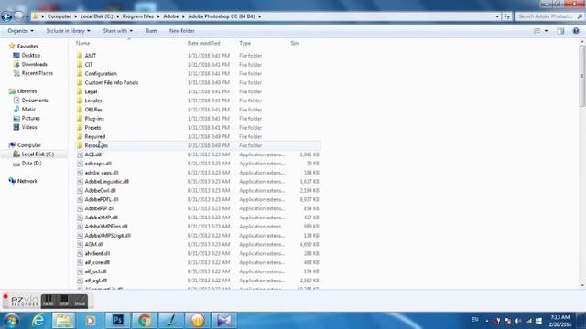586x329 pixels.
Task: Select the Plug-ins folder icon
Action: pyautogui.click(x=80, y=119)
